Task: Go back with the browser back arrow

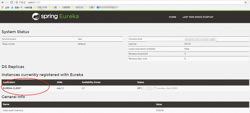Action: [x=2, y=2]
